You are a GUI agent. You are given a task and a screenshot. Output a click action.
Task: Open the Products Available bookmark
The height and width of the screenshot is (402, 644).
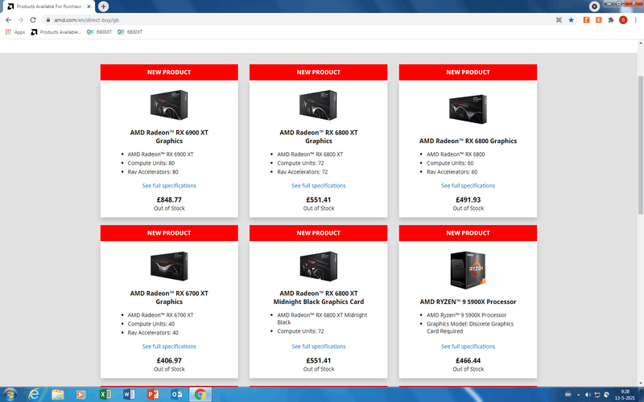pos(56,32)
